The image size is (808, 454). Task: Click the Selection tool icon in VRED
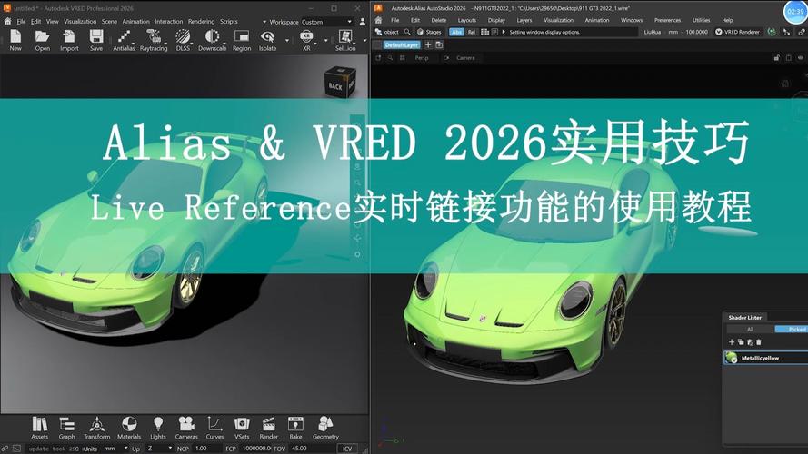[345, 40]
